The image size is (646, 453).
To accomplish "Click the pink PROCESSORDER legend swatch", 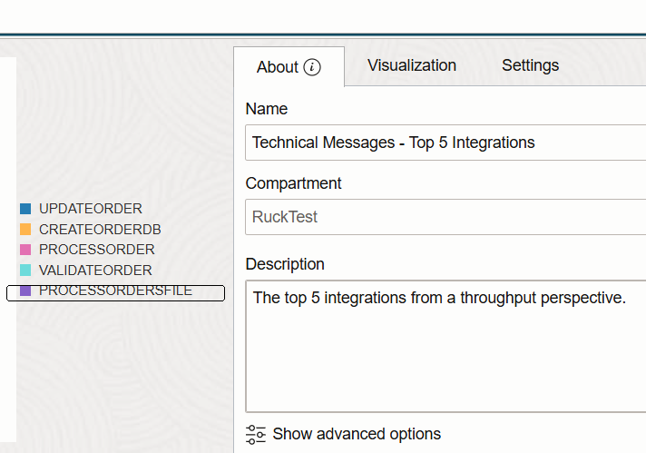I will 25,250.
